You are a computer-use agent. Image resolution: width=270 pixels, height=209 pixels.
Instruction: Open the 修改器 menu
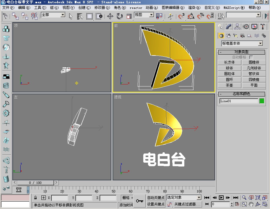click(x=102, y=8)
